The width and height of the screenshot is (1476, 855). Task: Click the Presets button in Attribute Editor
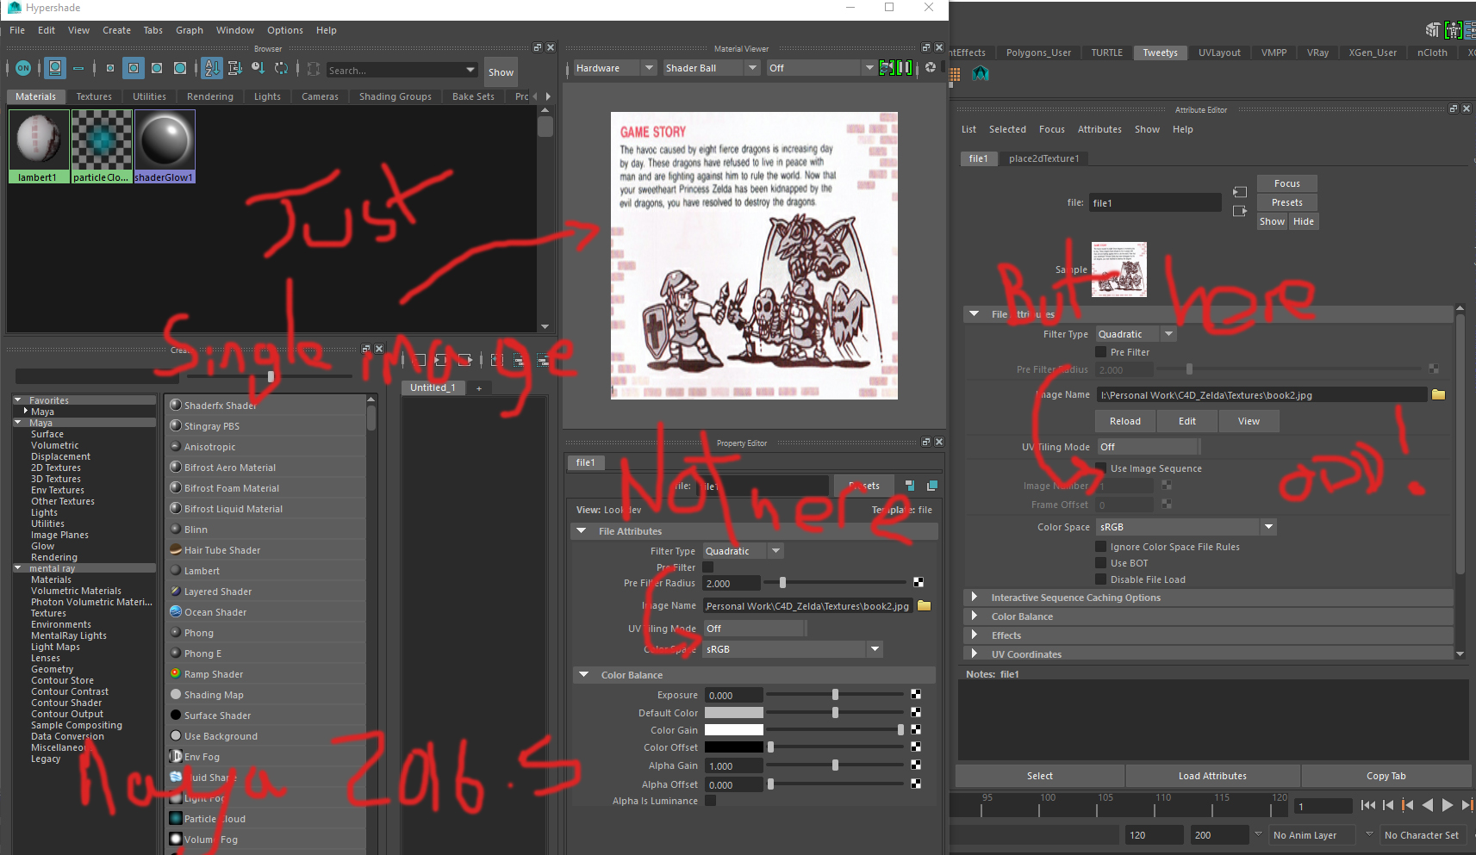click(x=1287, y=202)
